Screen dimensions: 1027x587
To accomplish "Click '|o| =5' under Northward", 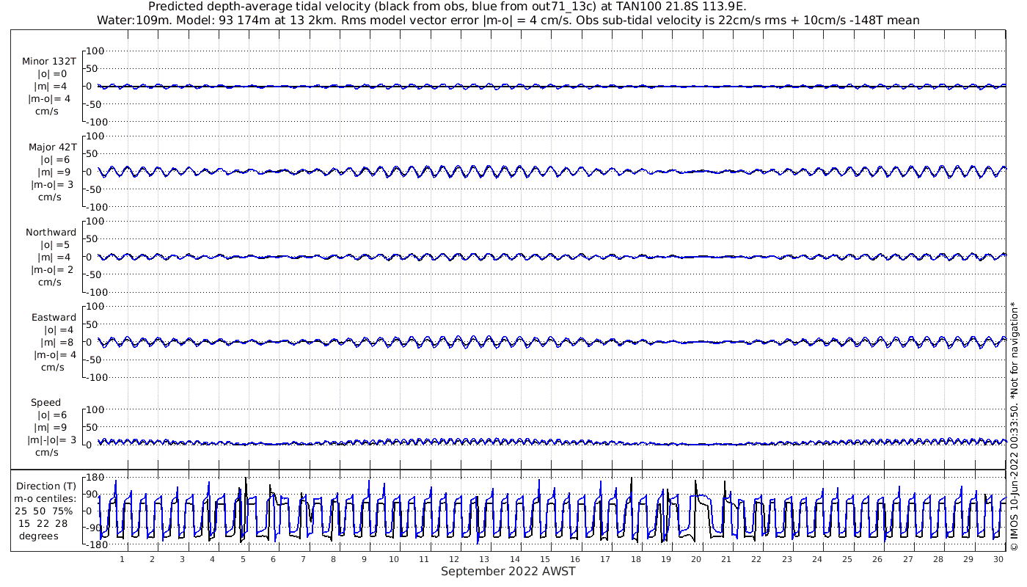I will 54,244.
